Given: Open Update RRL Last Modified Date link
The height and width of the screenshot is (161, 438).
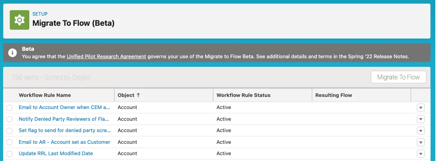Looking at the screenshot, I should [x=55, y=154].
